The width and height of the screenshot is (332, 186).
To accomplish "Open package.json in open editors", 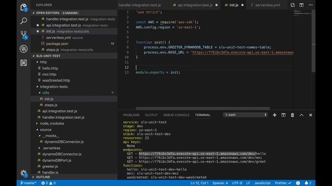I will pos(57,43).
